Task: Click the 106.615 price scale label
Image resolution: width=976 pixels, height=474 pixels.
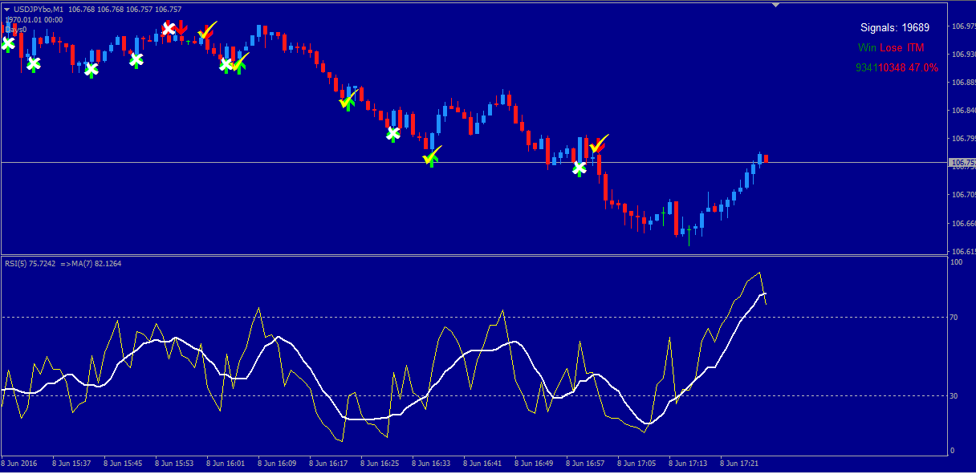Action: (x=962, y=251)
